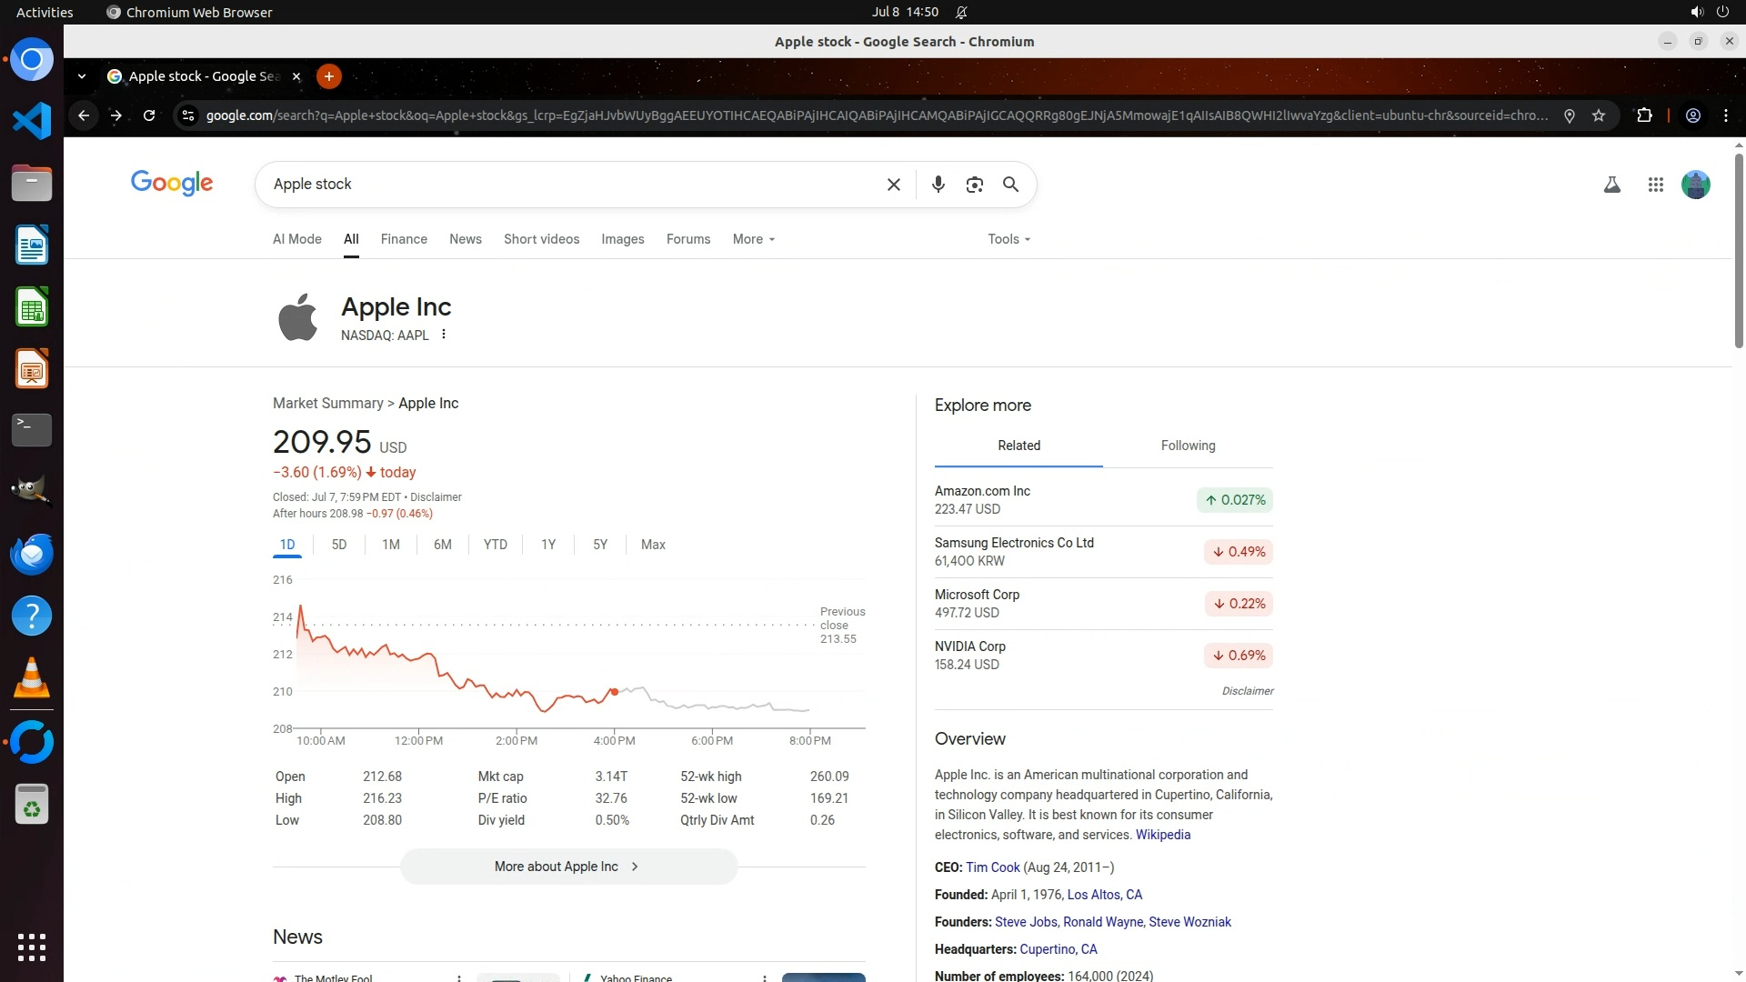Select the 5D chart range
The image size is (1746, 982).
[339, 545]
